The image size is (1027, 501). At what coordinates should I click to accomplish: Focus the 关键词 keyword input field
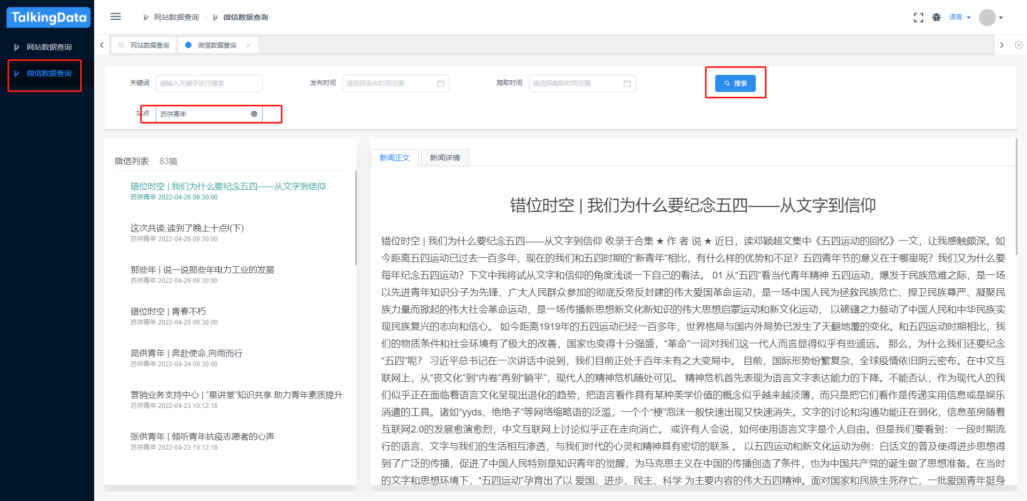[x=209, y=83]
